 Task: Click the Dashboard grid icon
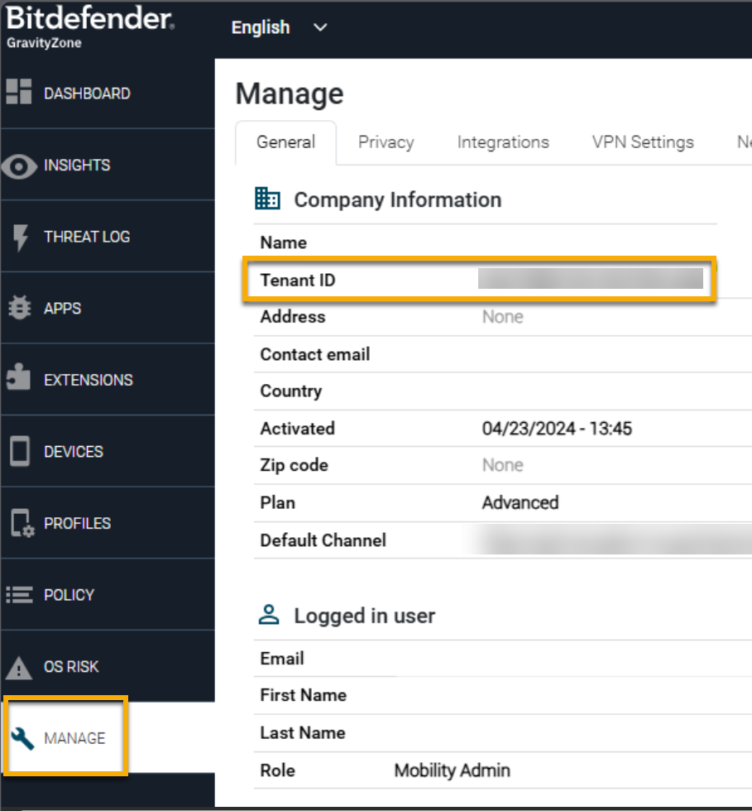coord(19,92)
